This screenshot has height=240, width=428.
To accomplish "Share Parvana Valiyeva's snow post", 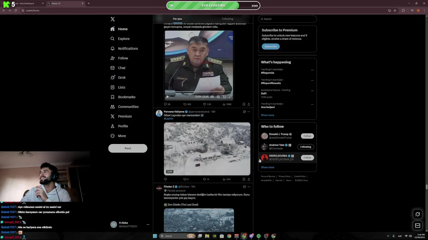I will 249,179.
